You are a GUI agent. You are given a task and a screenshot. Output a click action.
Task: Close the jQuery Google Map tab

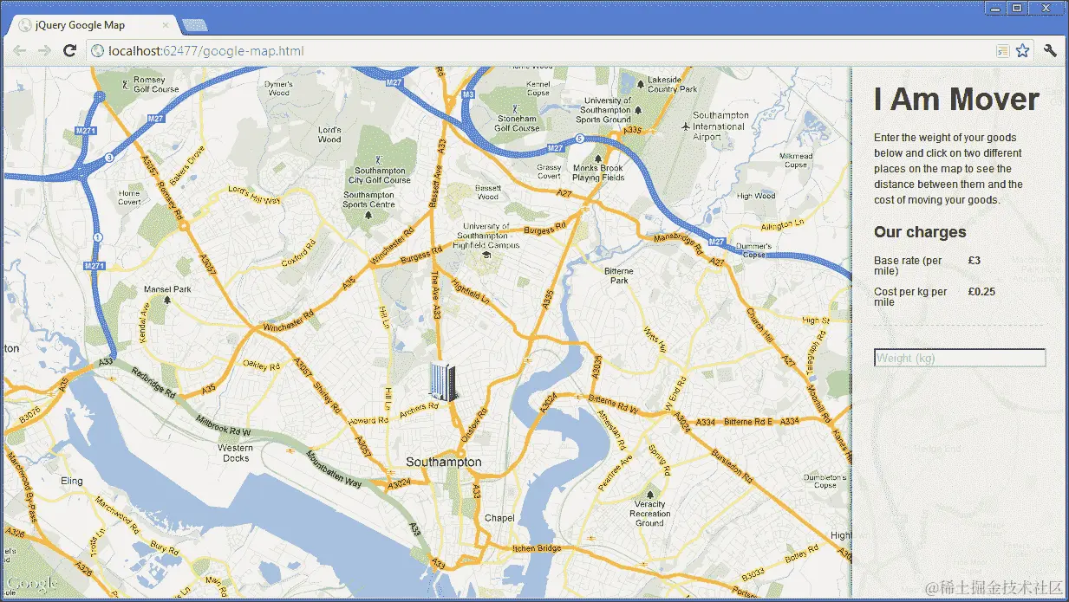coord(166,25)
